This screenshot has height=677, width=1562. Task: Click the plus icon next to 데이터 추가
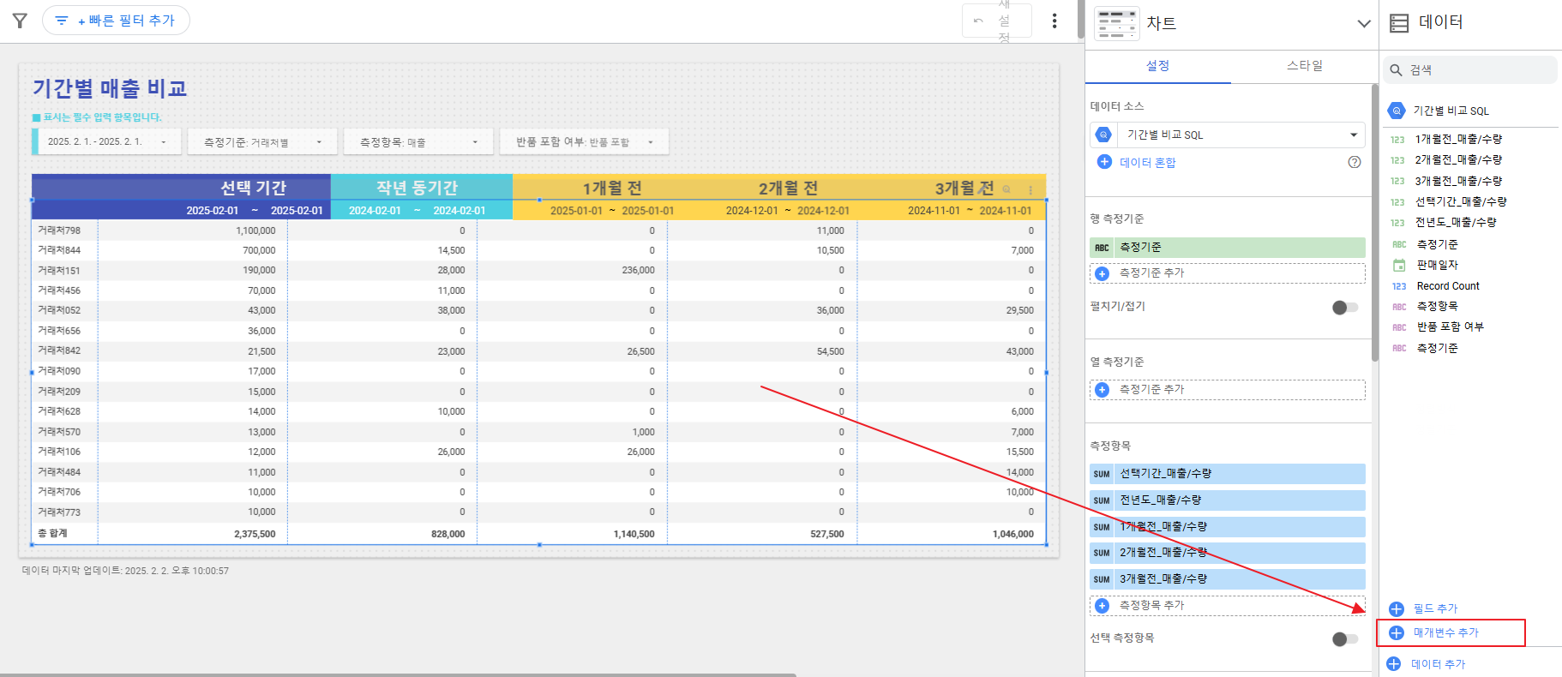[1394, 664]
